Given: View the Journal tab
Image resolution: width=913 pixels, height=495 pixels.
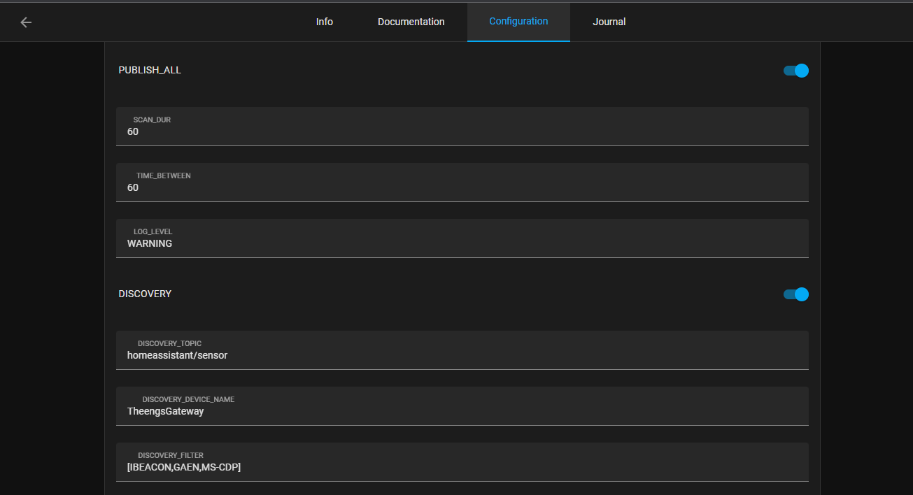Looking at the screenshot, I should tap(609, 22).
